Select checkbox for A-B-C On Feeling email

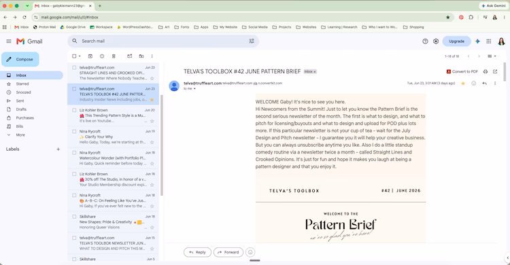point(74,196)
